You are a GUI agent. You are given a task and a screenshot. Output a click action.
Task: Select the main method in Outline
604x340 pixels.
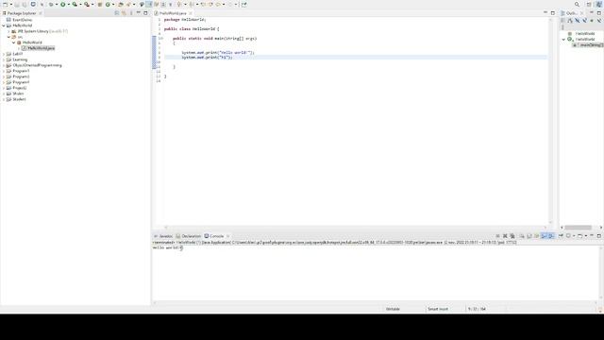588,45
